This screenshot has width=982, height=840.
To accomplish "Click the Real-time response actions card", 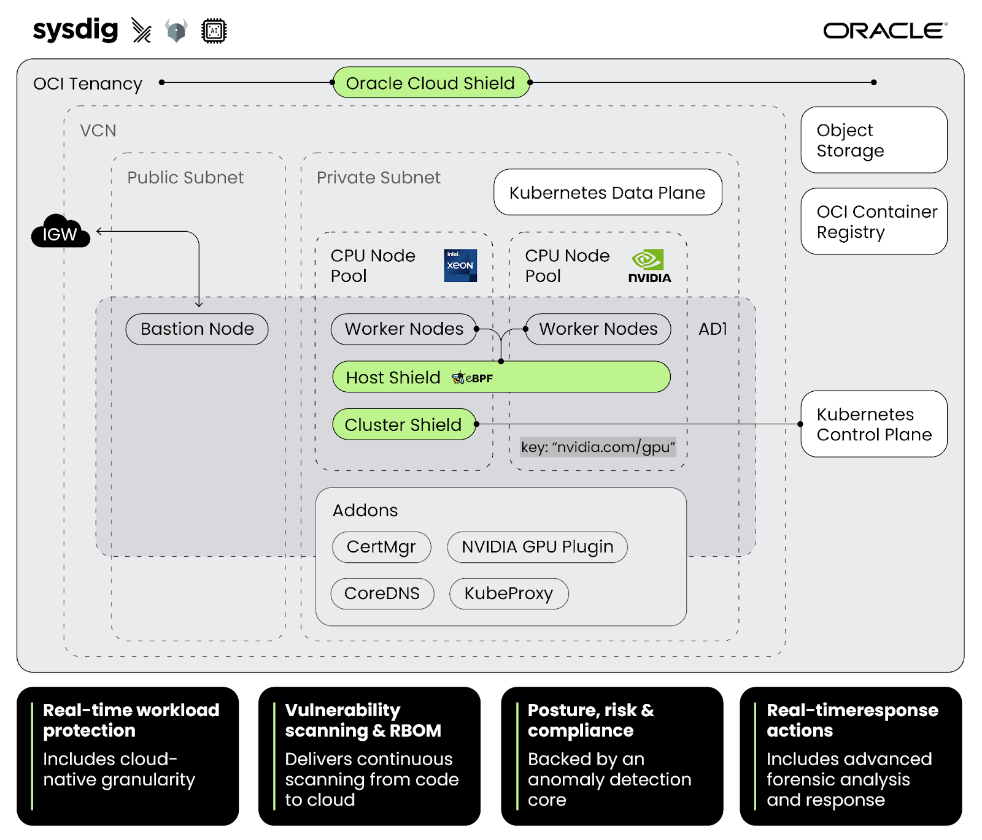I will 851,756.
